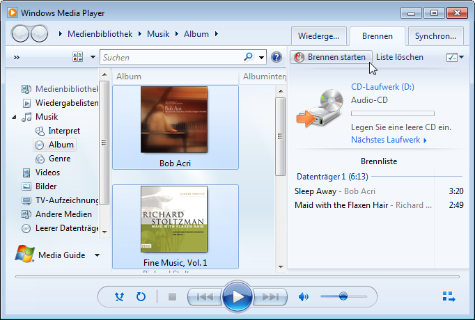The image size is (475, 320).
Task: Expand the arrow after Album breadcrumb
Action: tap(217, 34)
